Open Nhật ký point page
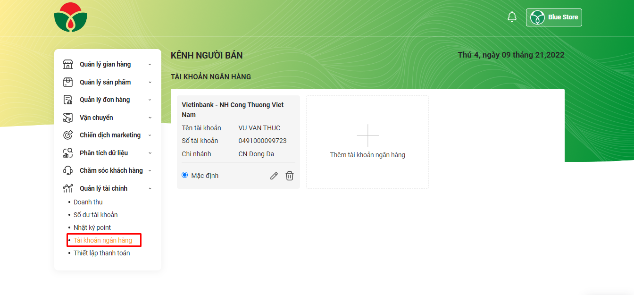 coord(92,228)
